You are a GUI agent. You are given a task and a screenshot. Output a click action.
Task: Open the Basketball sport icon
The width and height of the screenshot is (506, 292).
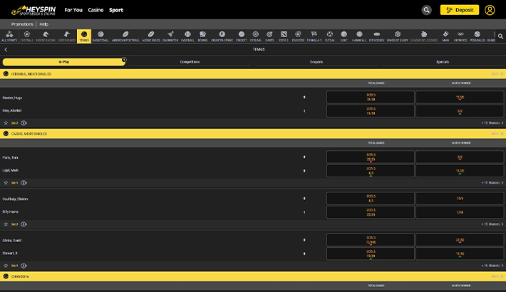tap(100, 36)
